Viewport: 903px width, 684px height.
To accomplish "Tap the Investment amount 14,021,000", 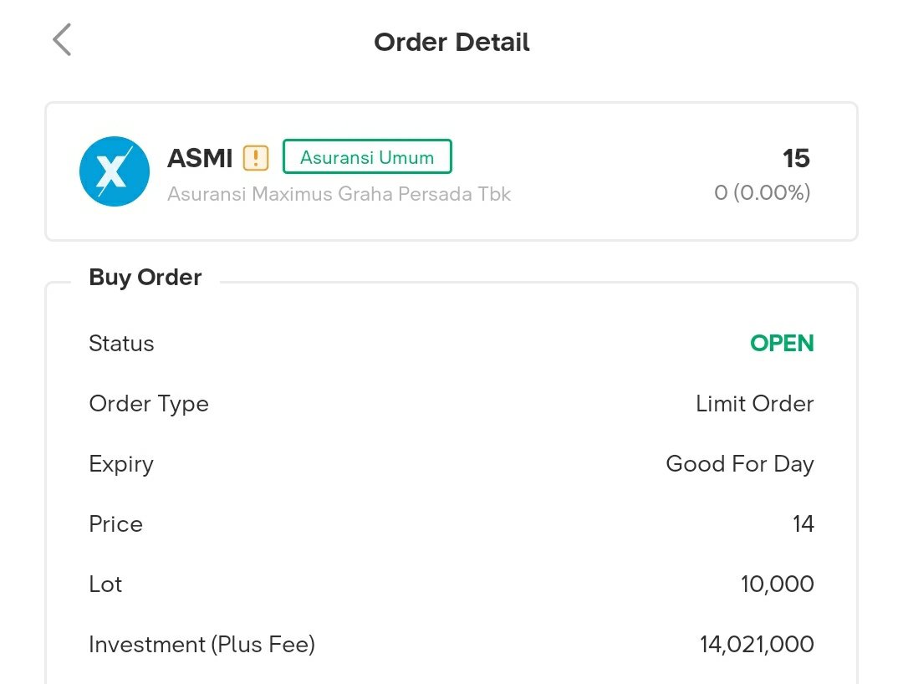I will coord(757,644).
